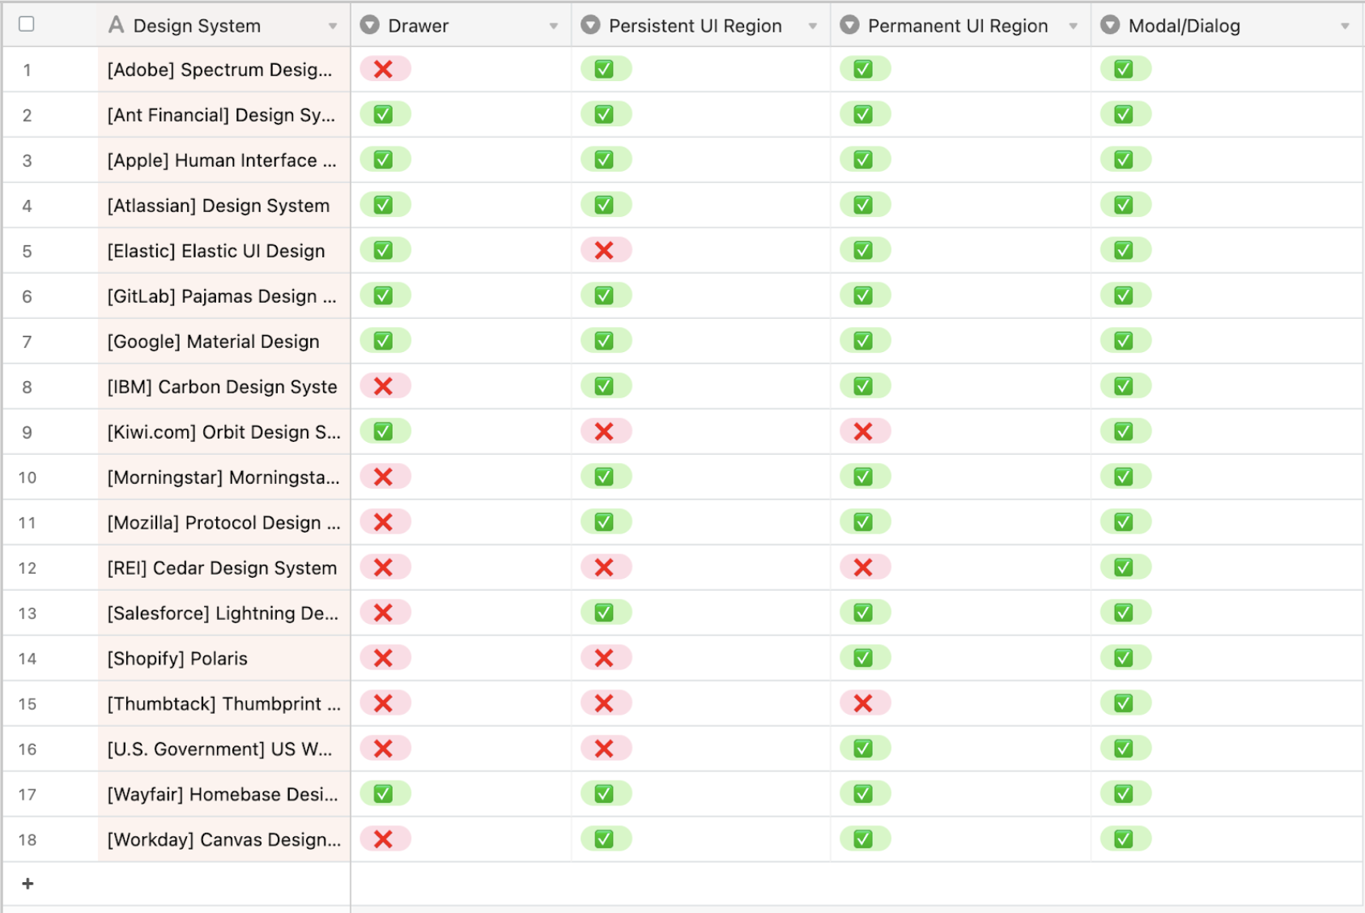The height and width of the screenshot is (913, 1365).
Task: Click the Drawer column single-select icon
Action: [x=370, y=25]
